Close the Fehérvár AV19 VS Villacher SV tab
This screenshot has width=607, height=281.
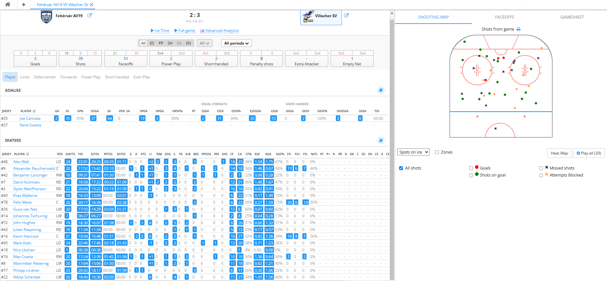tap(92, 5)
